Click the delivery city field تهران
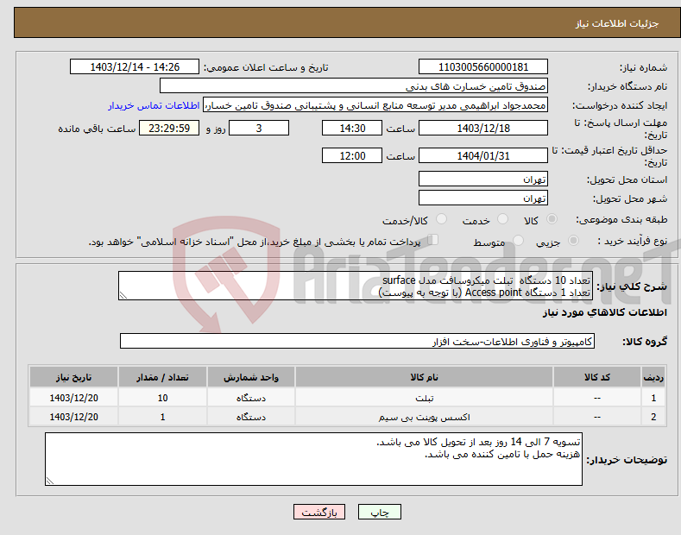The height and width of the screenshot is (535, 681). (x=483, y=198)
